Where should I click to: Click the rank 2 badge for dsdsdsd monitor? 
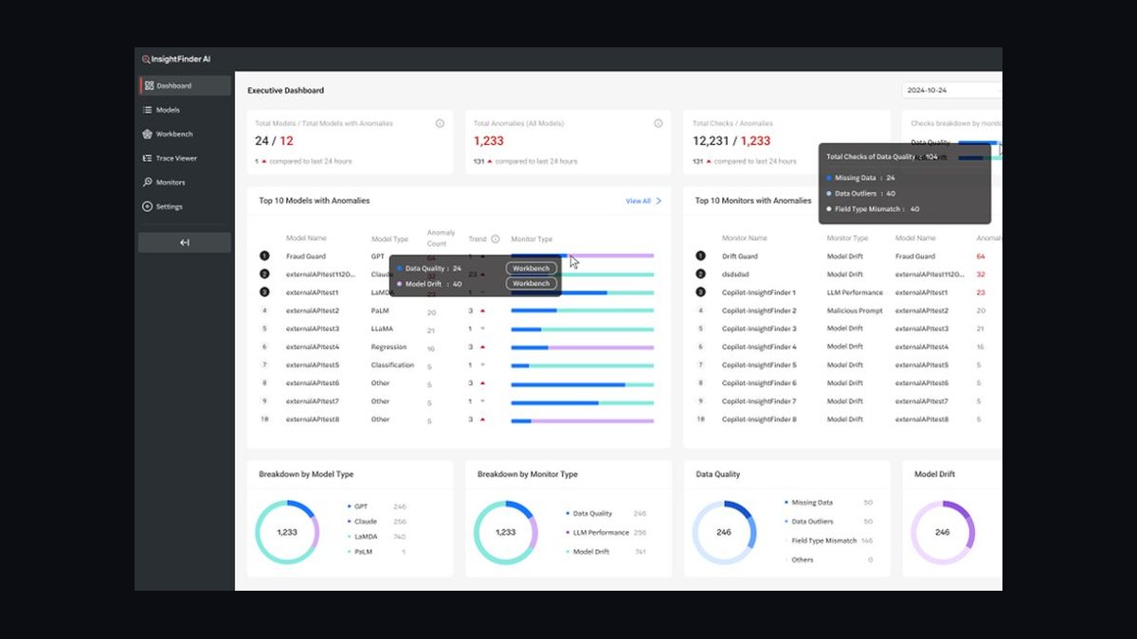700,274
